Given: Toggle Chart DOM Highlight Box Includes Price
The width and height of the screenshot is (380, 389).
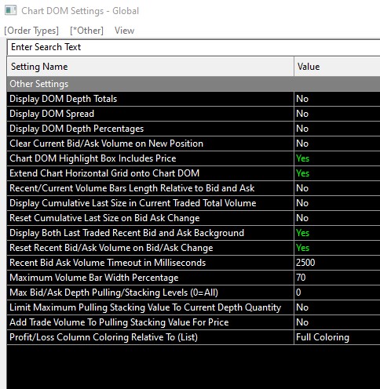Looking at the screenshot, I should 337,158.
